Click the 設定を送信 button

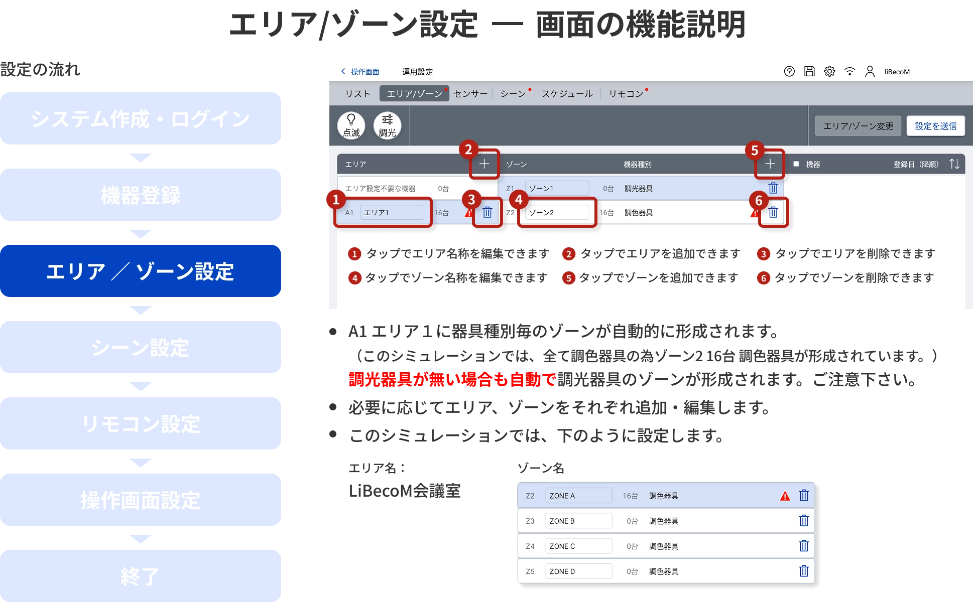[x=935, y=126]
